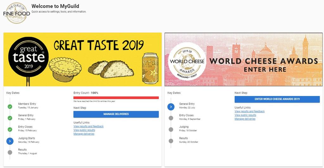The image size is (324, 168).
Task: Click the grey step dot beside Entry Closes, Monday 9 September
Action: pyautogui.click(x=171, y=118)
